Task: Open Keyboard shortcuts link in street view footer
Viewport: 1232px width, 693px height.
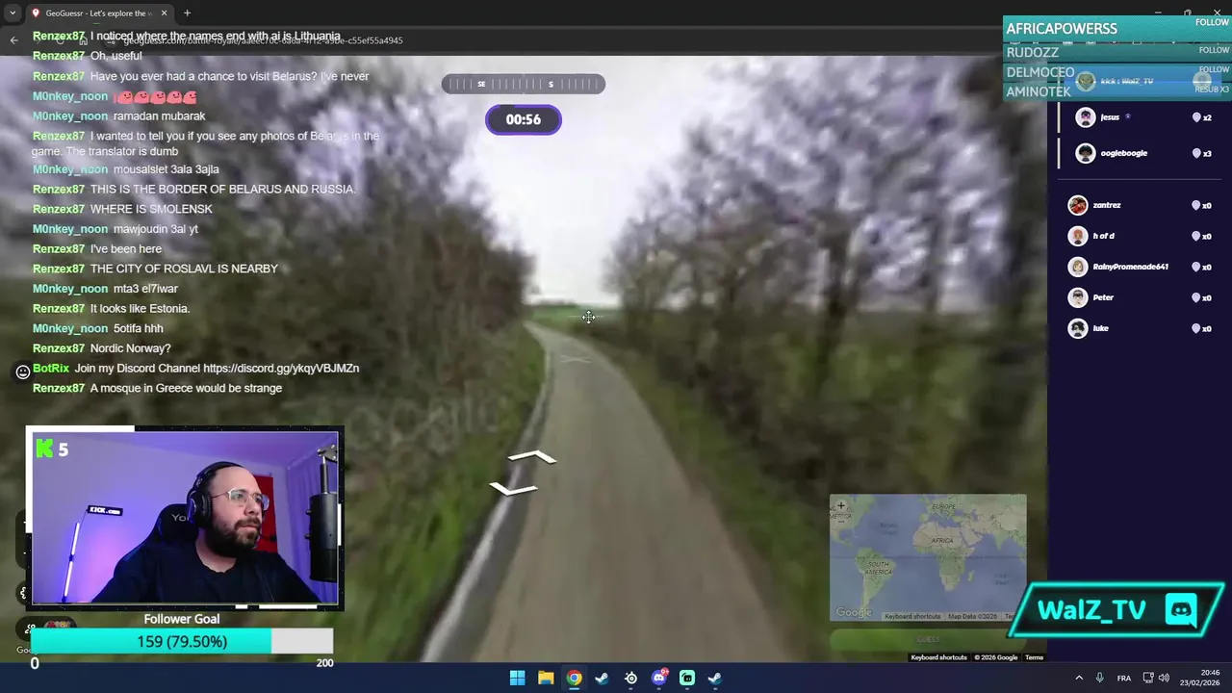Action: coord(938,657)
